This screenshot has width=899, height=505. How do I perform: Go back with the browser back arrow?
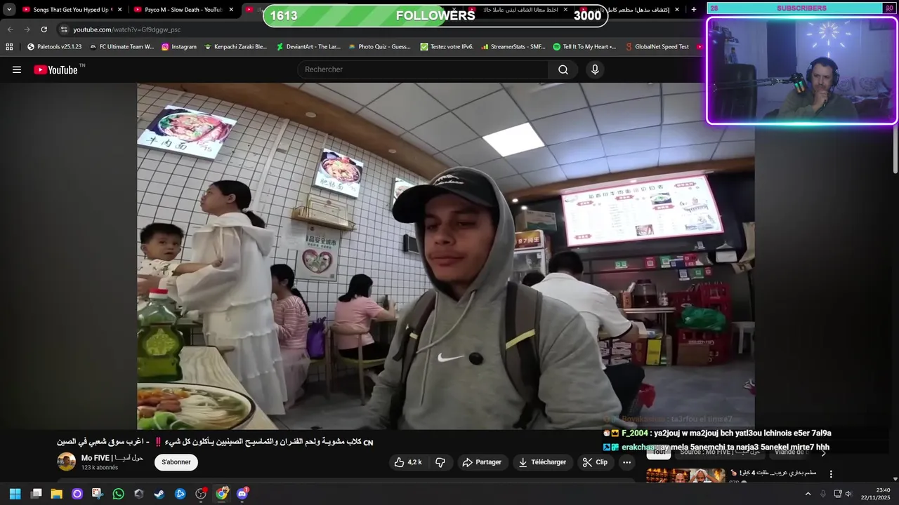tap(10, 29)
